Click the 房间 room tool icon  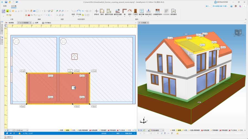[102, 11]
